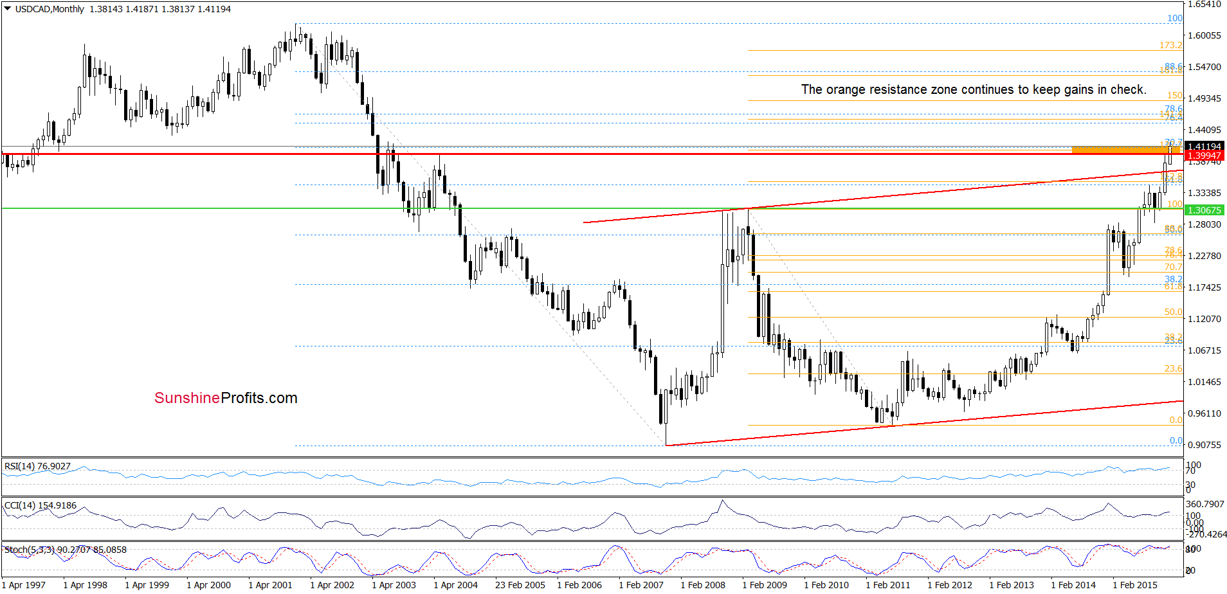The height and width of the screenshot is (594, 1227).
Task: Click the orange 70.7 Fibonacci label
Action: (1174, 267)
